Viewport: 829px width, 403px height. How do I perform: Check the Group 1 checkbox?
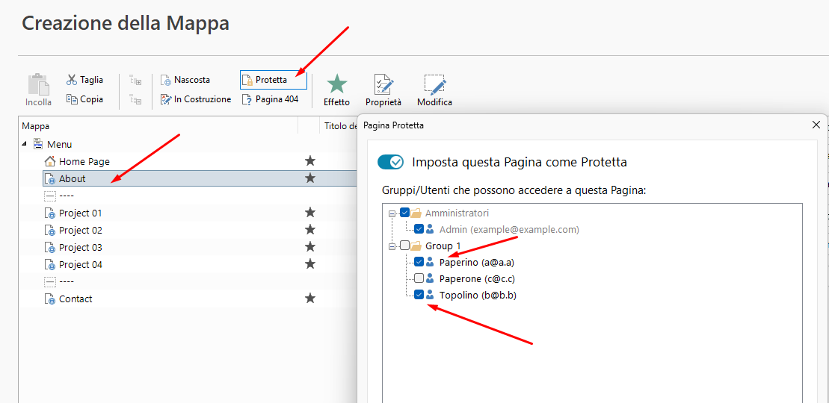pos(405,246)
